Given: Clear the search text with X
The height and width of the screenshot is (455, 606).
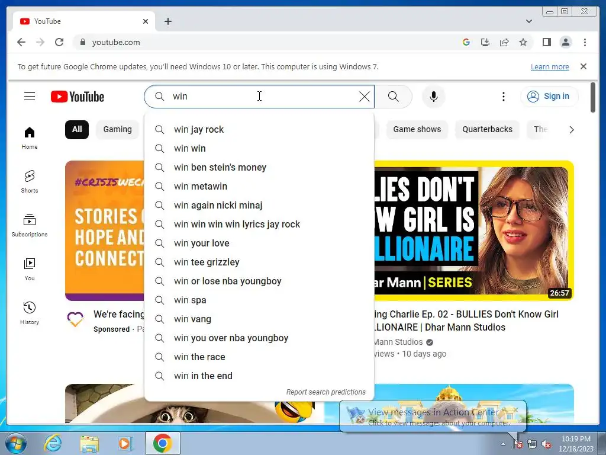Looking at the screenshot, I should (x=364, y=97).
